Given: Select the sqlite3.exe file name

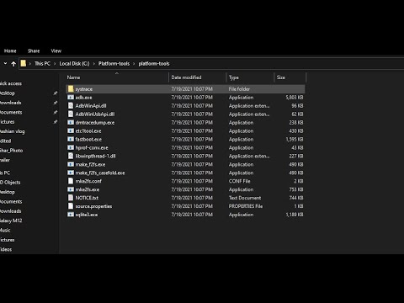Looking at the screenshot, I should click(87, 215).
